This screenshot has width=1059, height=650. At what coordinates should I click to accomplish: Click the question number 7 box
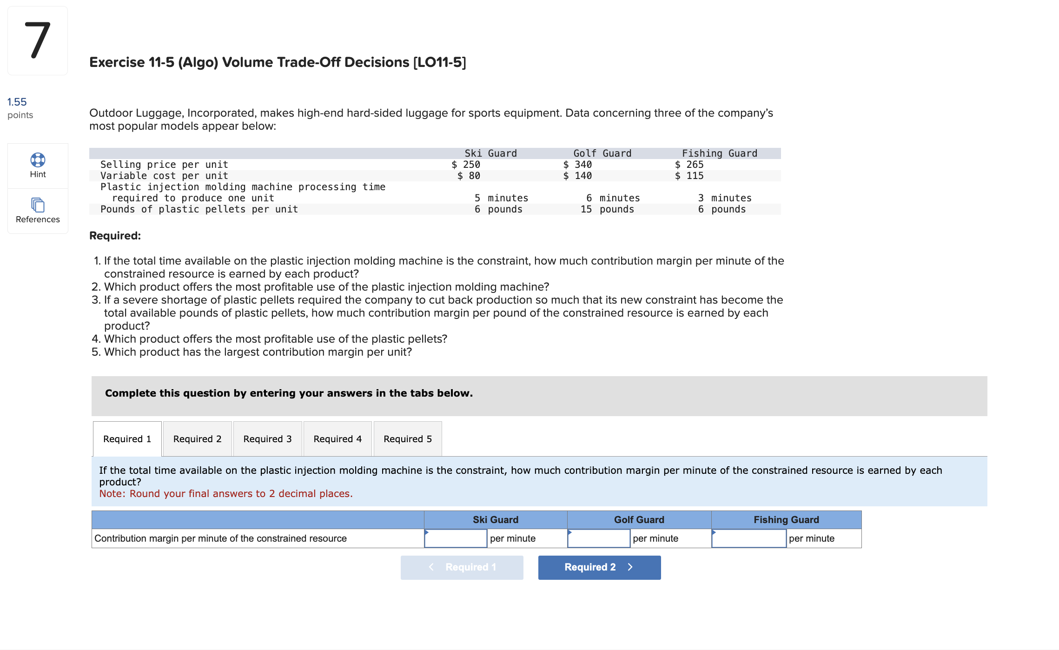point(38,41)
